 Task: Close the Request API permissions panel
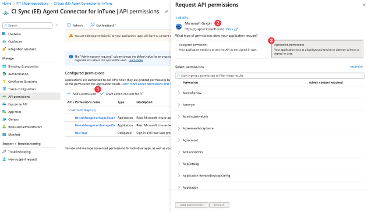364,5
